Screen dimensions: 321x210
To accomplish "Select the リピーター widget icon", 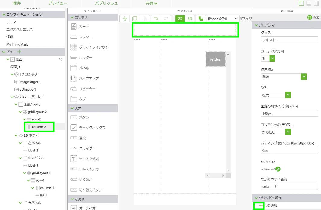I will [x=74, y=89].
